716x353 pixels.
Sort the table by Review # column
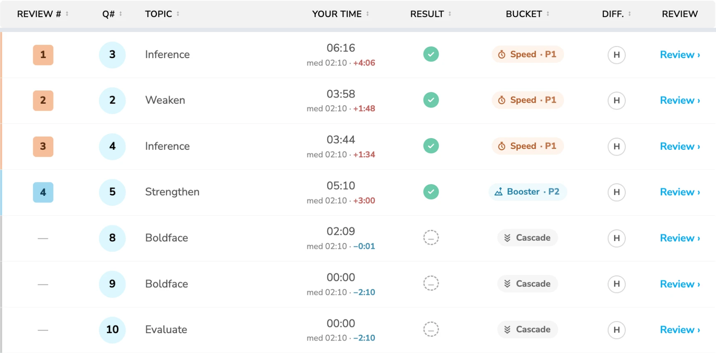tap(43, 14)
